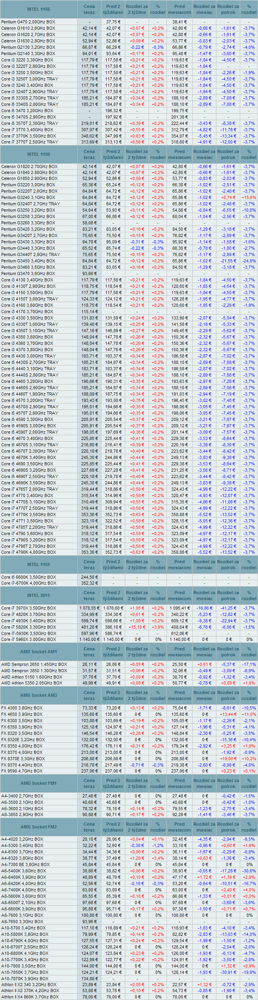
Task: Click 'Rozdiel za mesiac' header in AMD Socket FM2 section
Action: (x=204, y=827)
